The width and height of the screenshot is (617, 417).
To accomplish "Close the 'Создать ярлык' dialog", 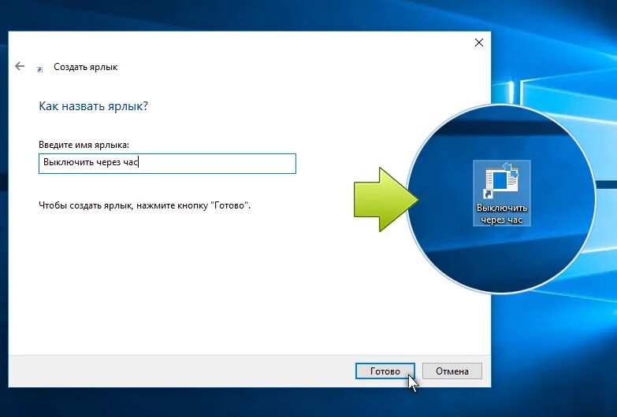I will [479, 42].
